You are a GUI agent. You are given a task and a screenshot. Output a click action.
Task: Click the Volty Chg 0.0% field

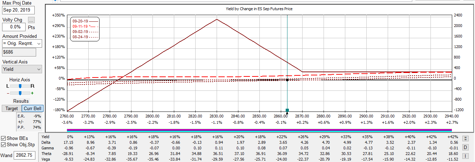tap(14, 27)
